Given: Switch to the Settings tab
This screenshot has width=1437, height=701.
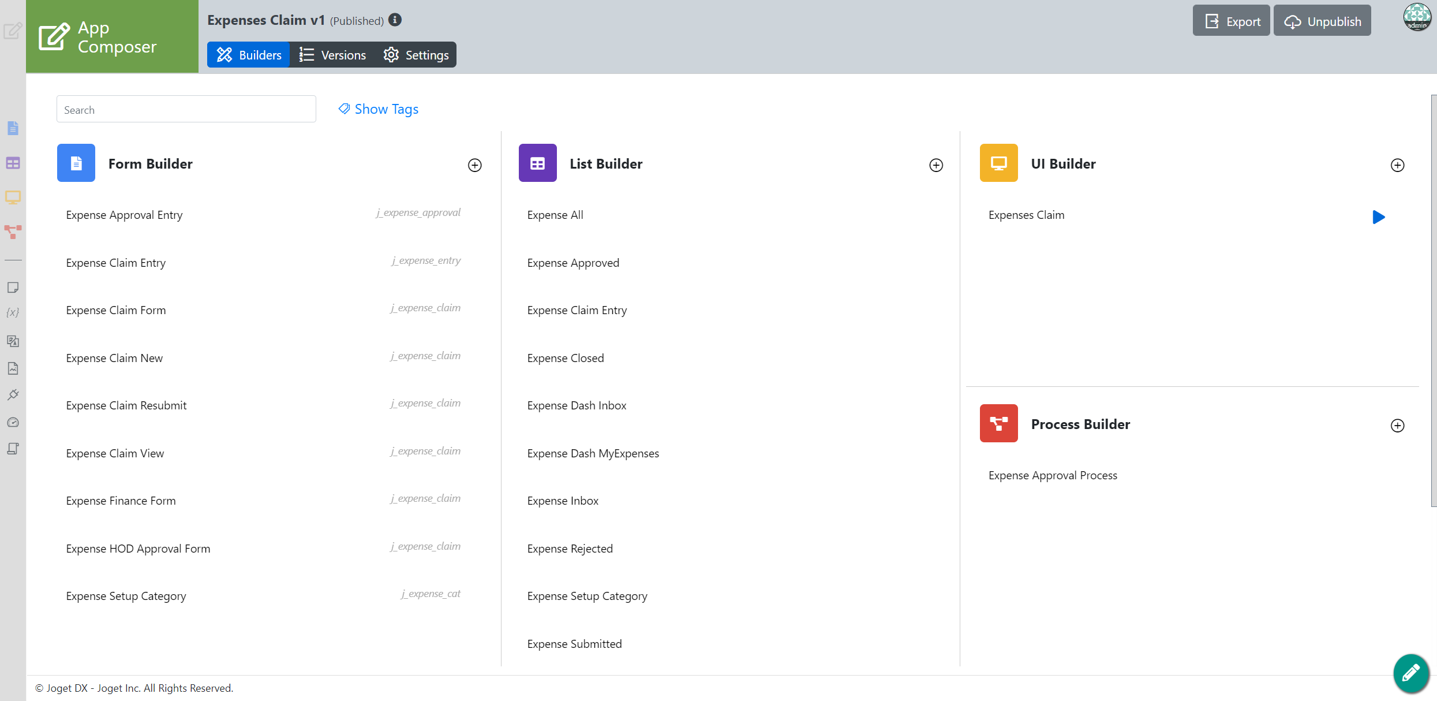Looking at the screenshot, I should click(416, 55).
